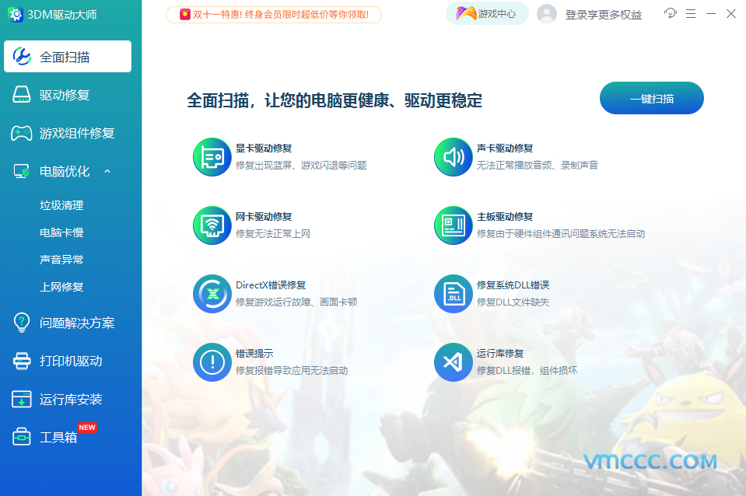Click the 双十一特惠 promotion banner

tap(274, 14)
